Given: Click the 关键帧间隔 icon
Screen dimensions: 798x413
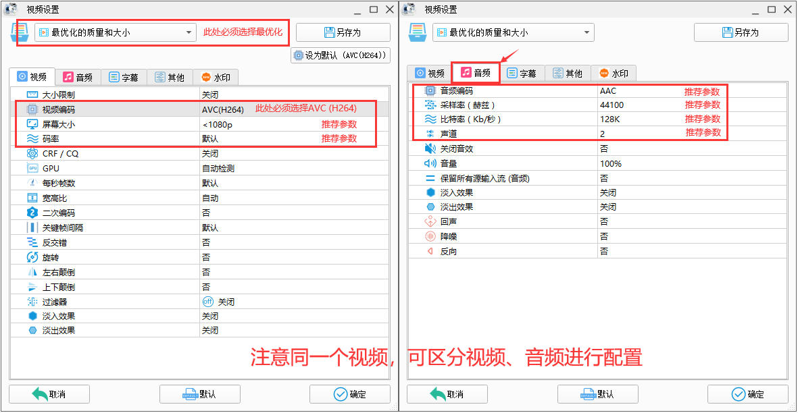Looking at the screenshot, I should 32,227.
